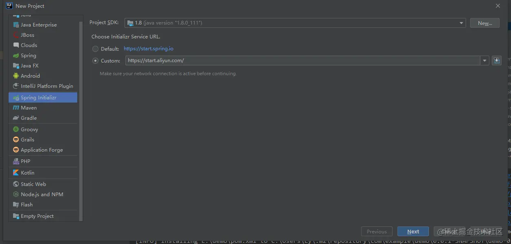
Task: Select the Java Enterprise icon in project list
Action: click(16, 25)
